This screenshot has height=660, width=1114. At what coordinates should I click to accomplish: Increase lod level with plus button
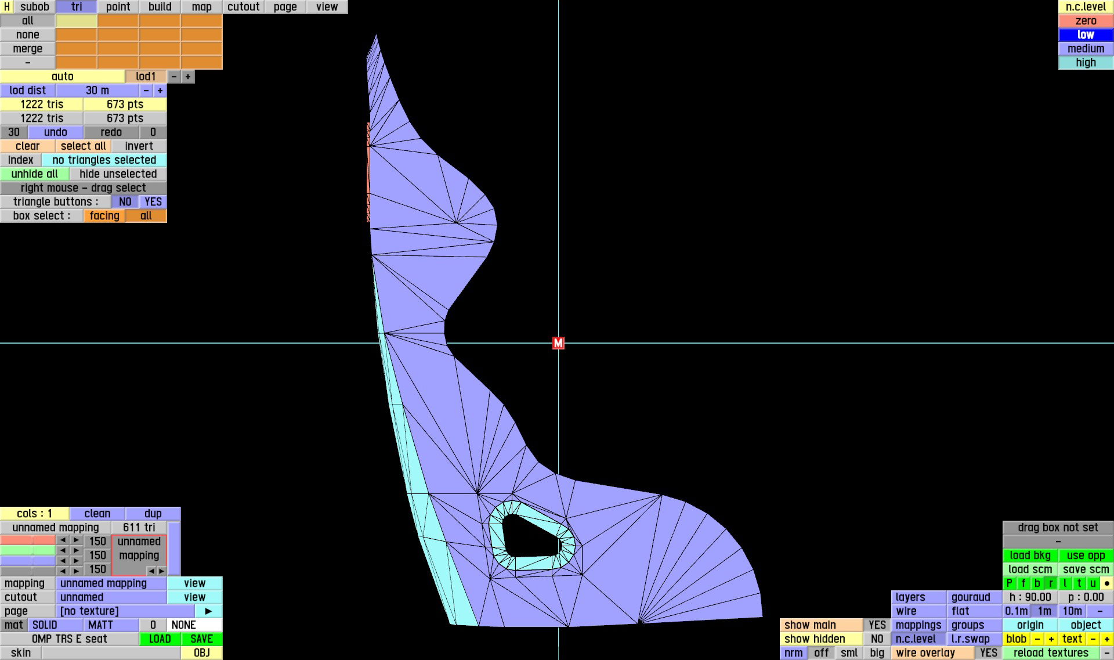pyautogui.click(x=188, y=77)
